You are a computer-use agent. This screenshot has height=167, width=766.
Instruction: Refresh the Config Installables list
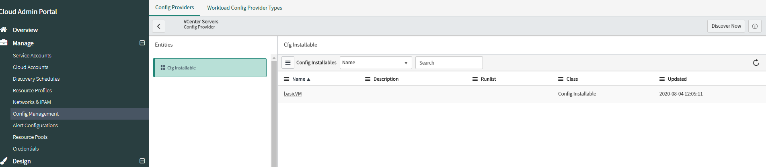pos(756,63)
